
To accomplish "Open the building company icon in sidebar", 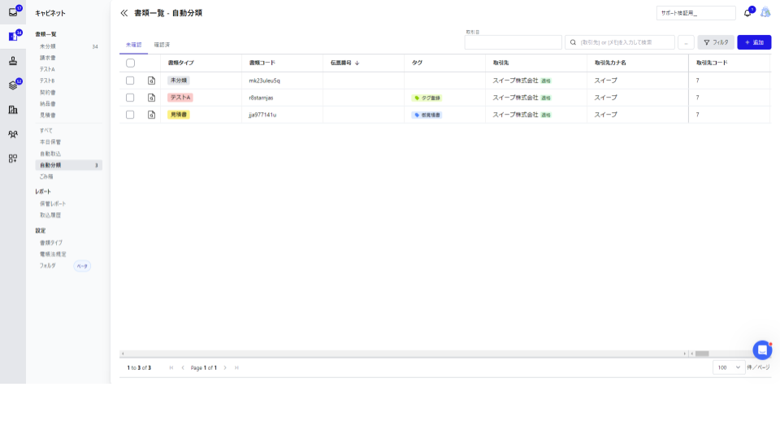I will [13, 110].
